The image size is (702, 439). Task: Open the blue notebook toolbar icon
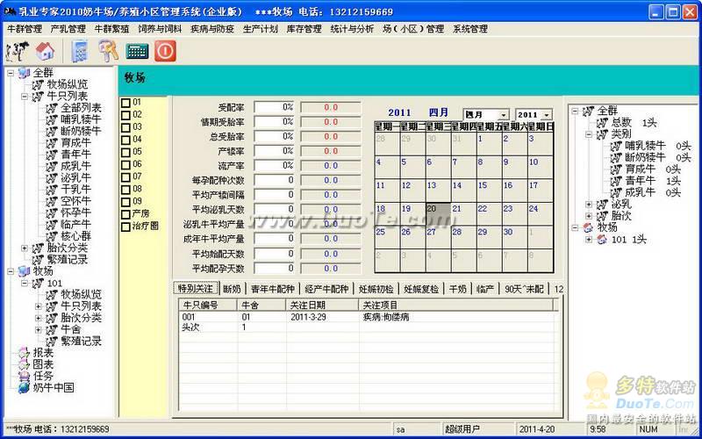(x=80, y=51)
